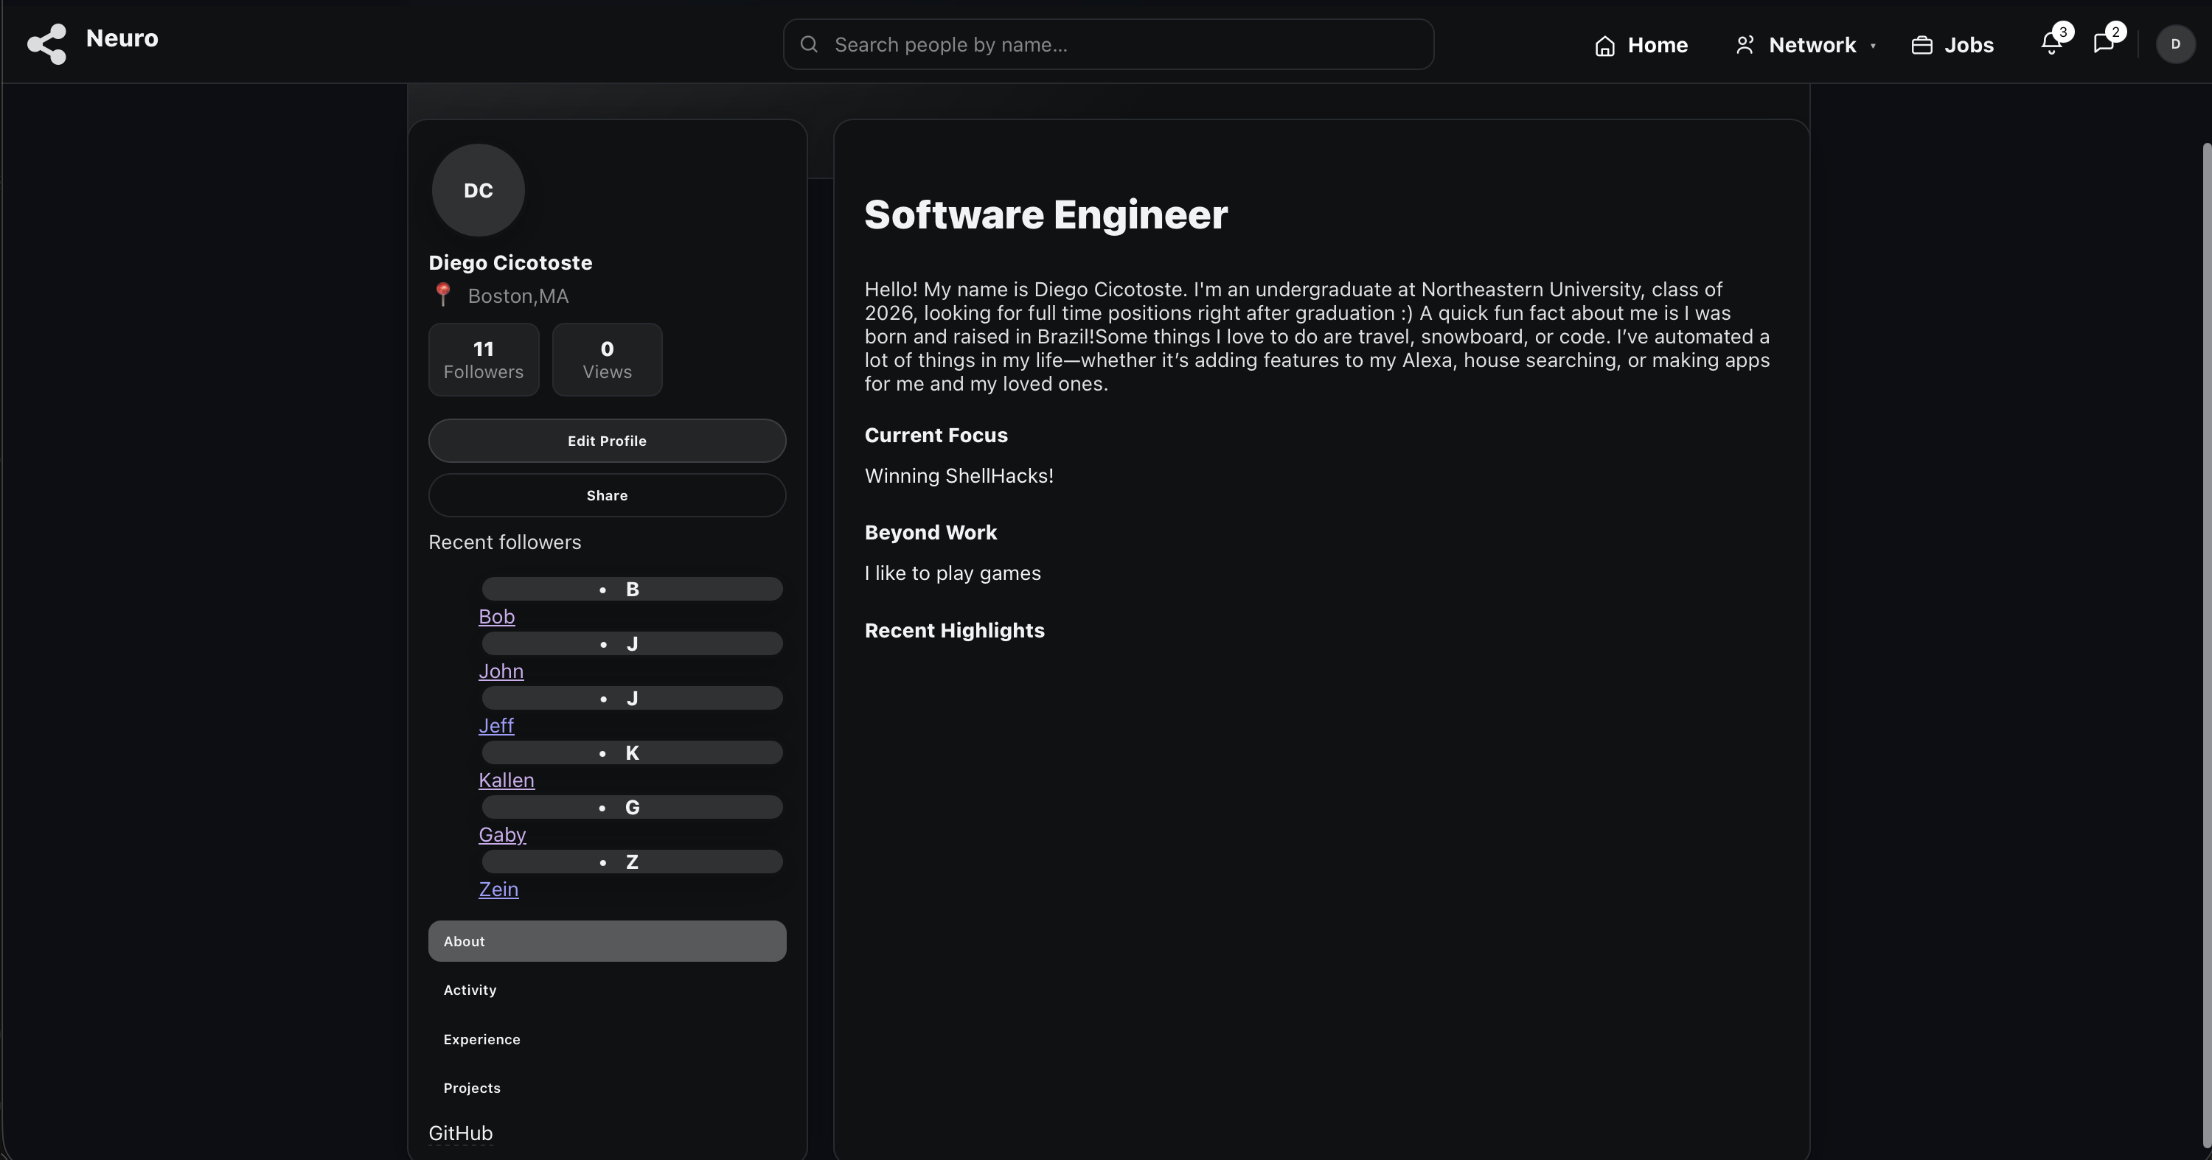The height and width of the screenshot is (1160, 2212).
Task: Open messages via the chat bubble icon
Action: (2103, 43)
